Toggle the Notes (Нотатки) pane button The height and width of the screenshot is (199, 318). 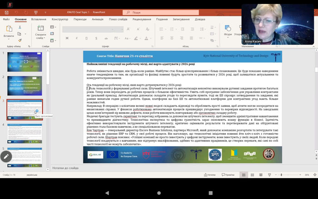click(208, 174)
